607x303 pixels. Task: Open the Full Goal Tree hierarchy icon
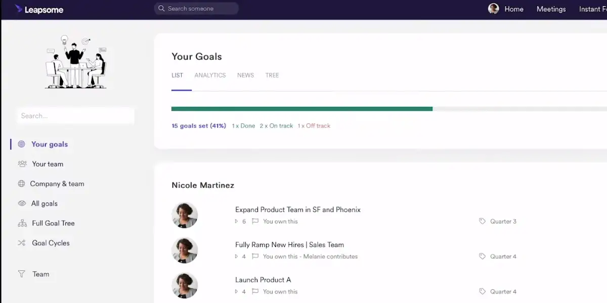point(22,223)
